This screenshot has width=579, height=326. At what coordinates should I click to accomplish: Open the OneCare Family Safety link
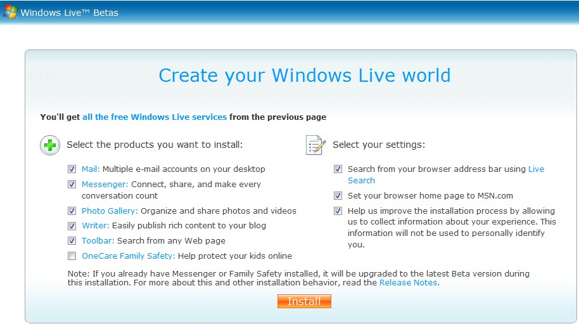tap(128, 256)
